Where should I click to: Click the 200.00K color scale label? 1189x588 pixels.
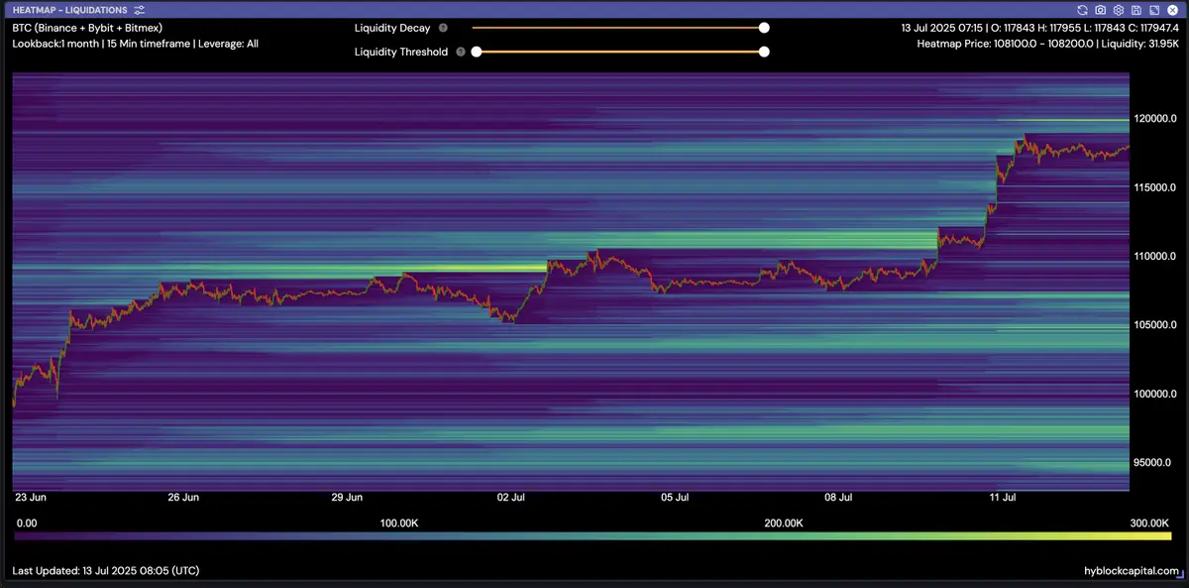point(783,523)
